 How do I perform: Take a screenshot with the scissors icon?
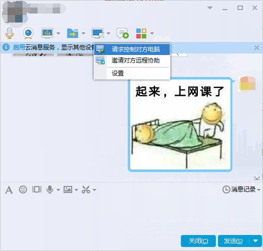click(x=86, y=189)
